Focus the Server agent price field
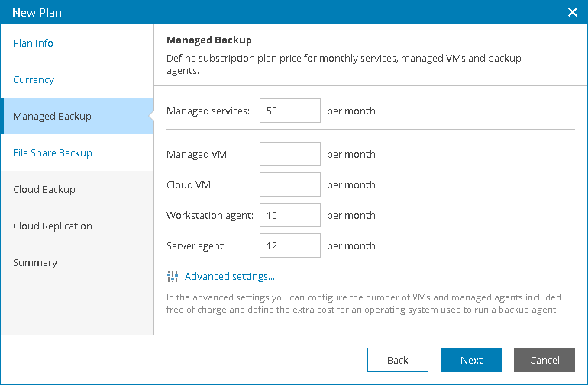Viewport: 588px width, 385px height. tap(289, 245)
